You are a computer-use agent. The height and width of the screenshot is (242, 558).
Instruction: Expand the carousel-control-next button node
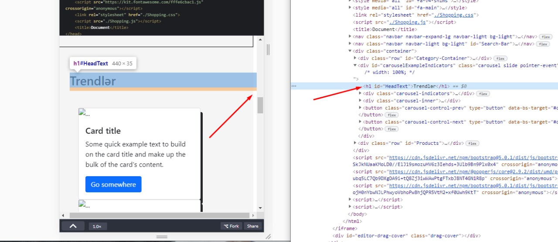[360, 122]
